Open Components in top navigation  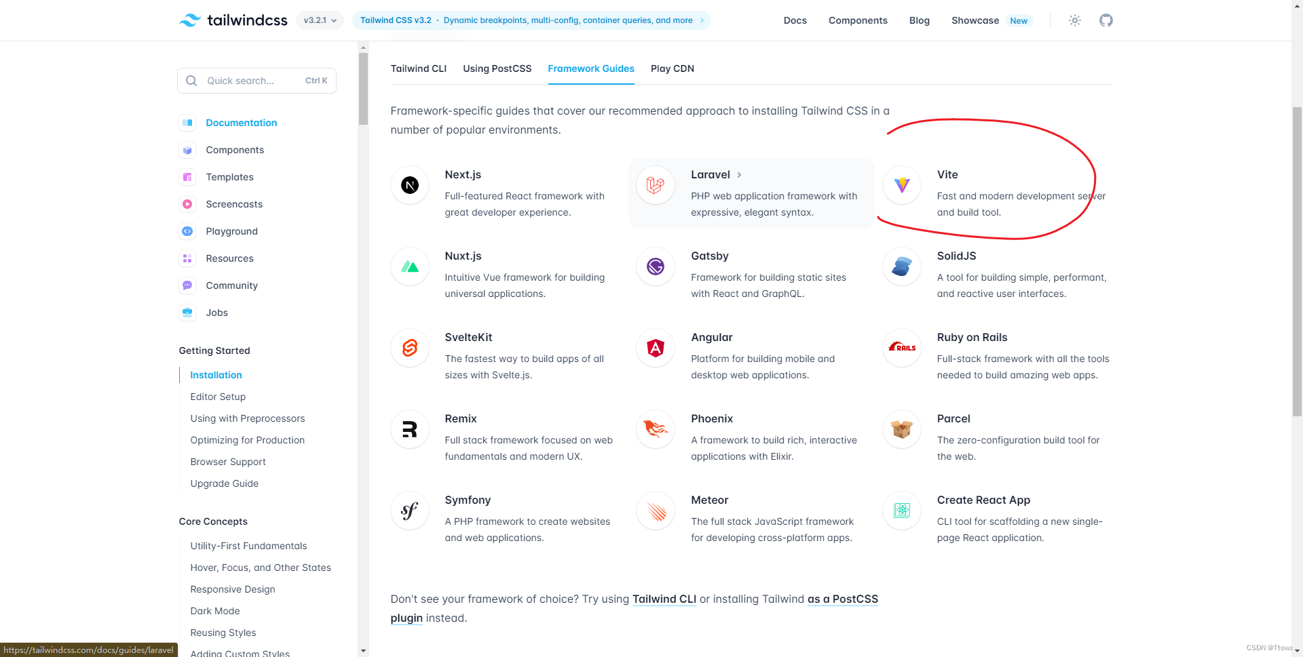click(858, 20)
